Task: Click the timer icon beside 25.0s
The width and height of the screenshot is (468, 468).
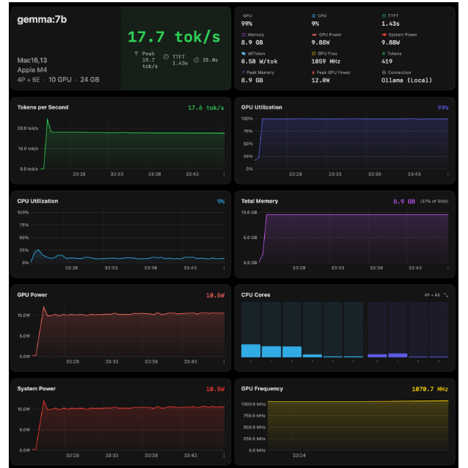Action: (196, 60)
